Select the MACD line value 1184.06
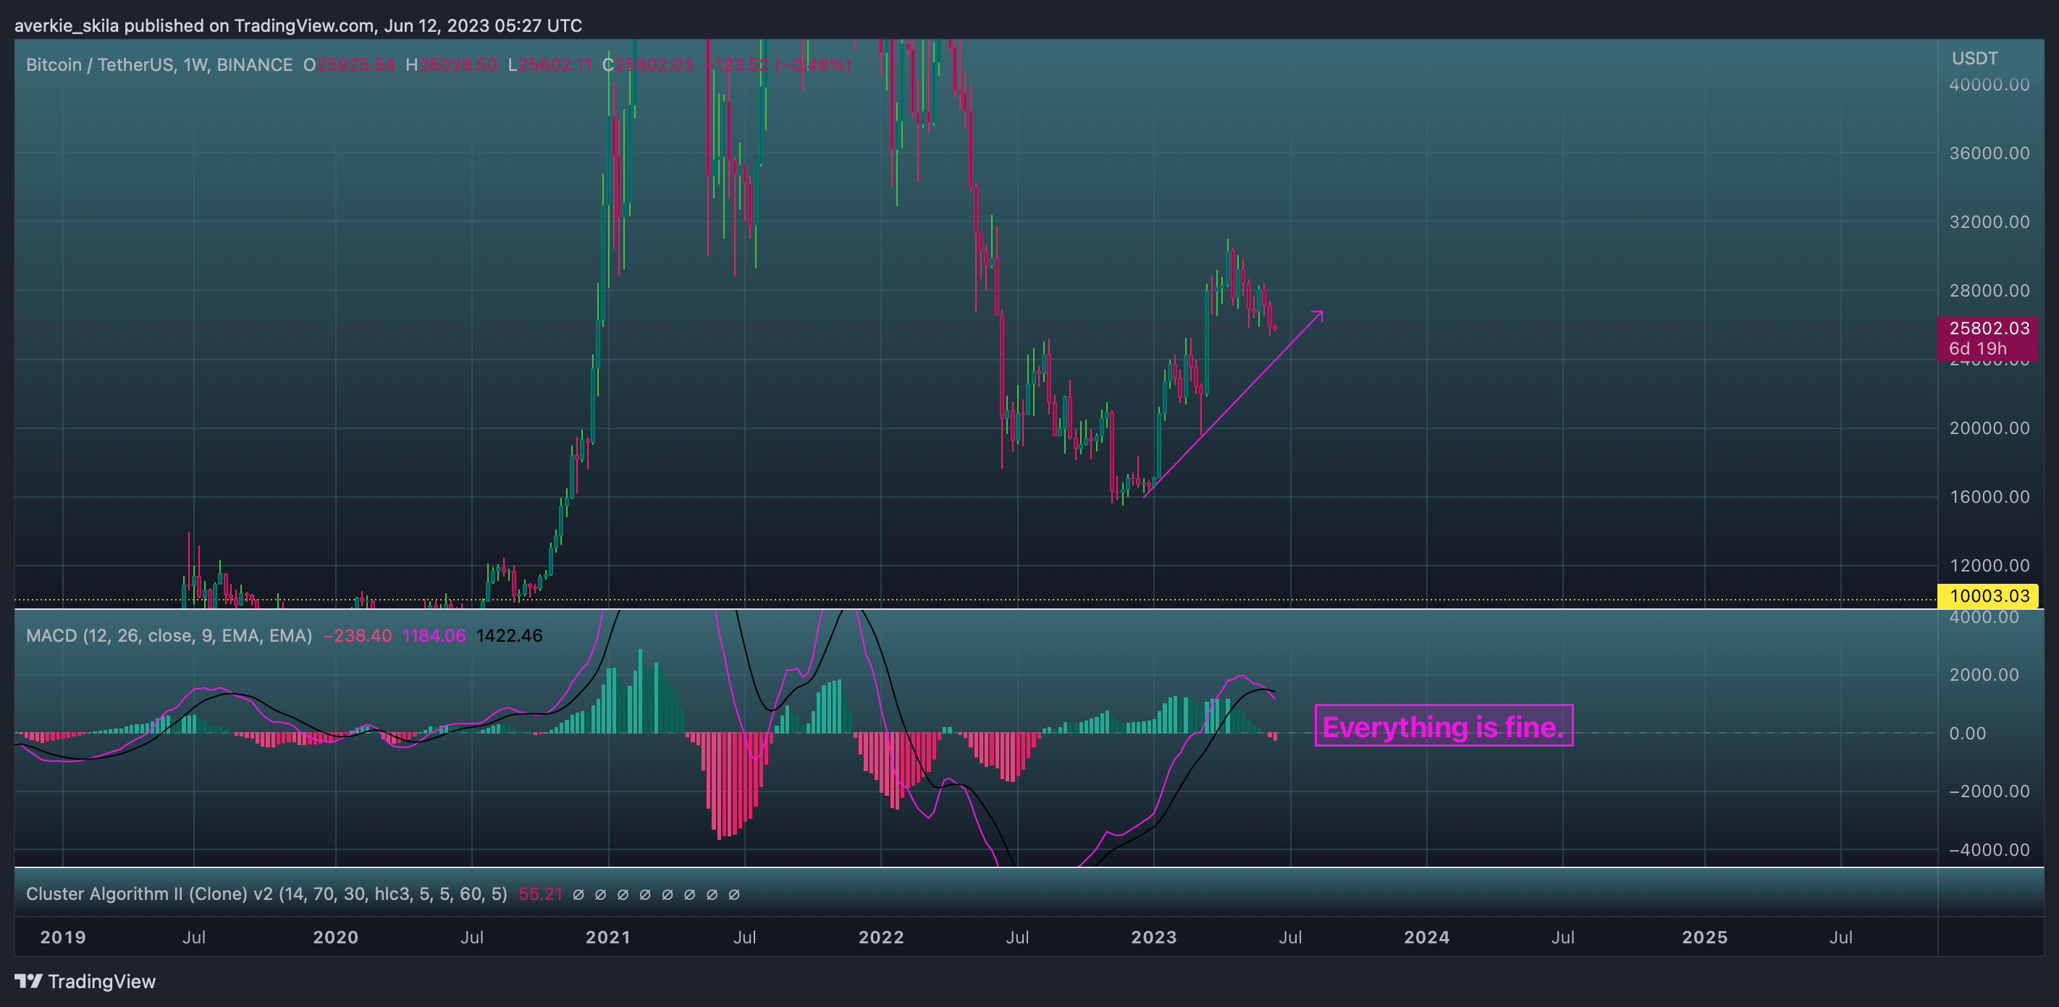 (434, 636)
